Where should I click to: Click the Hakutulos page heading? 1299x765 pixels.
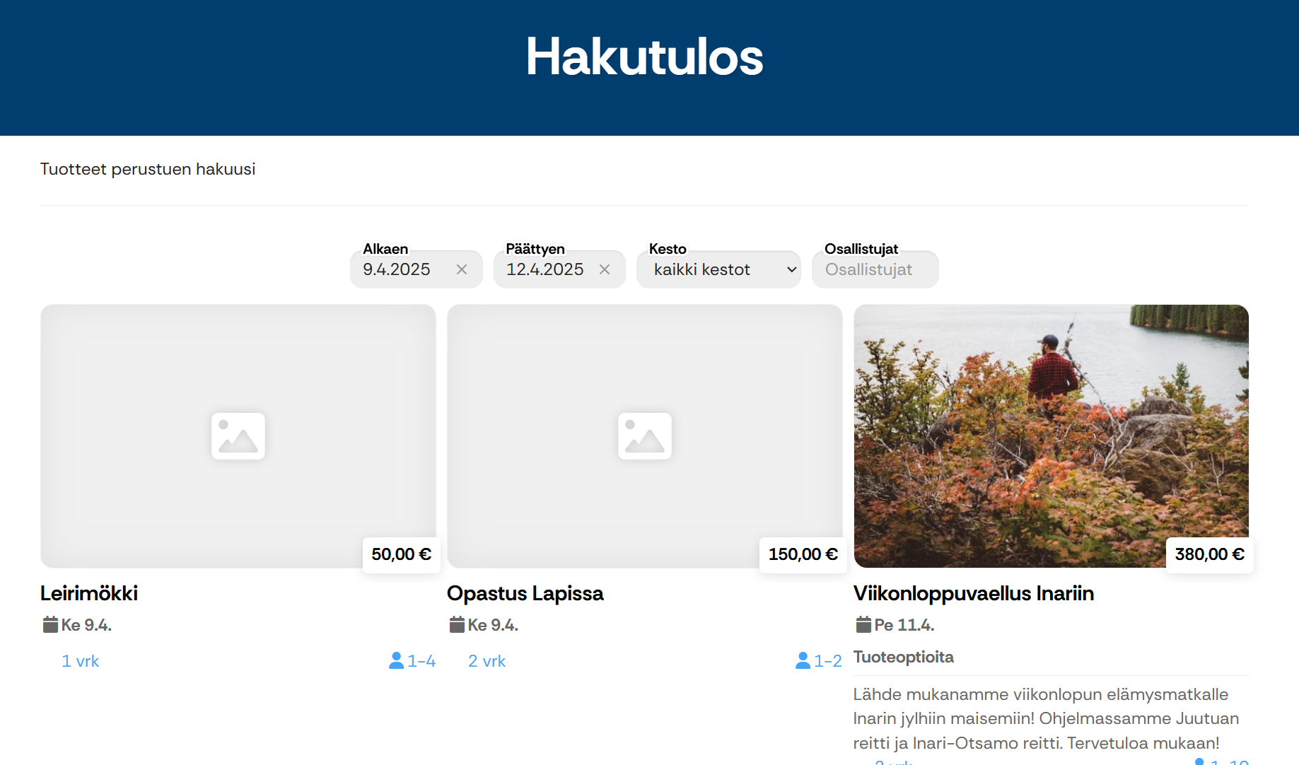(x=644, y=57)
